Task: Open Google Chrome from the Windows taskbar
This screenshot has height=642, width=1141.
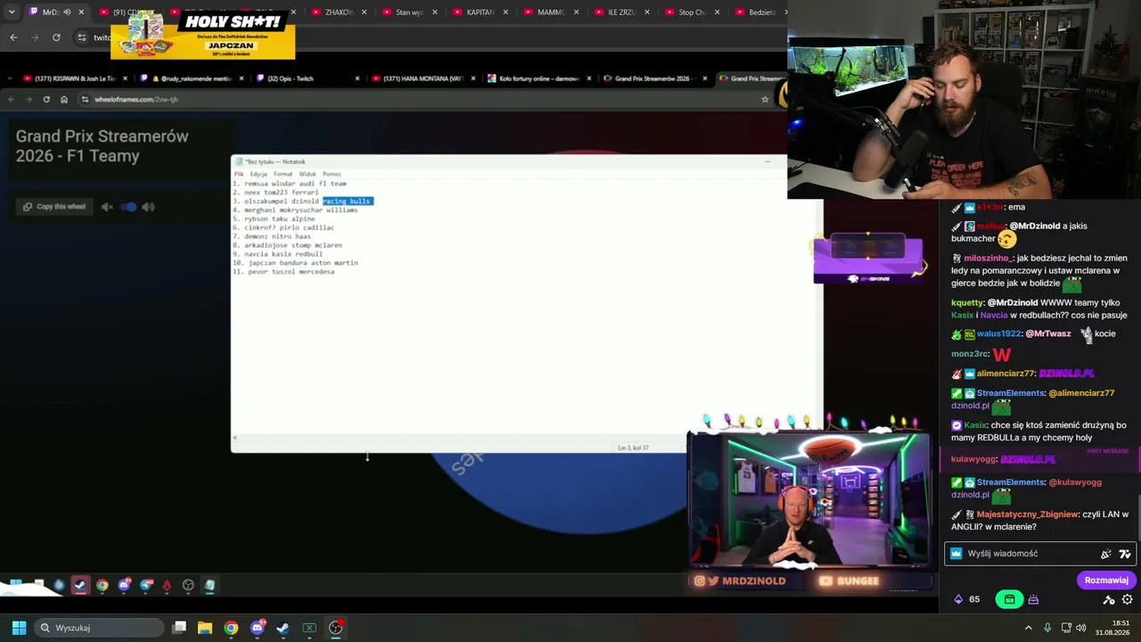Action: [231, 628]
